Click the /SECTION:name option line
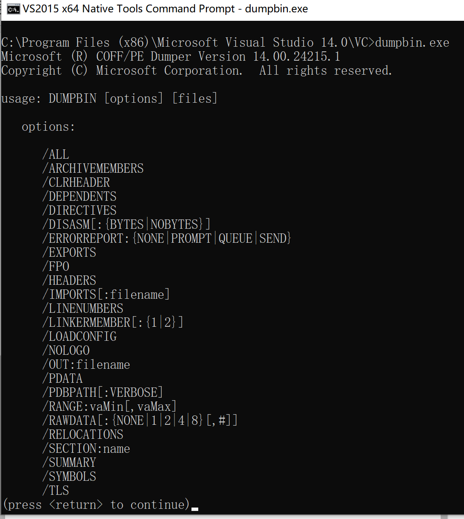This screenshot has height=519, width=464. click(x=86, y=448)
